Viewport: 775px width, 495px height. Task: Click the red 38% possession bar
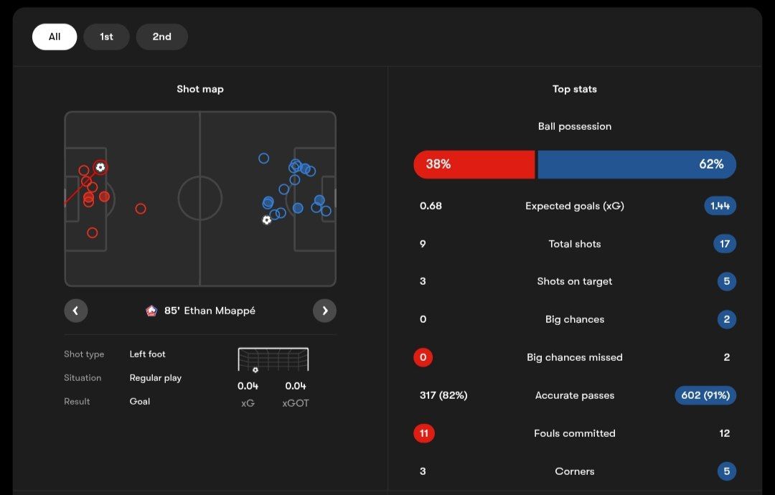474,164
